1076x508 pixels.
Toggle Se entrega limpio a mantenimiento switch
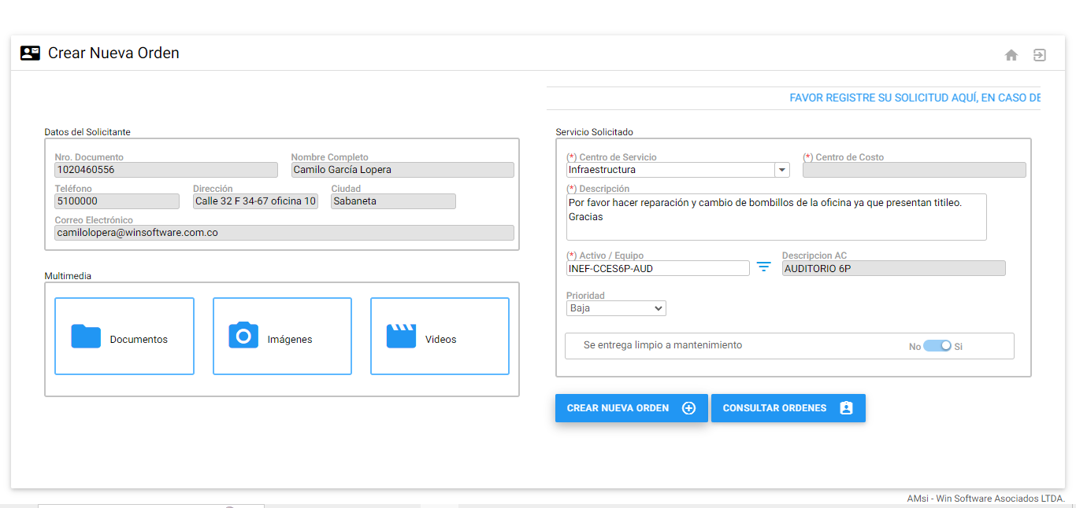tap(937, 346)
